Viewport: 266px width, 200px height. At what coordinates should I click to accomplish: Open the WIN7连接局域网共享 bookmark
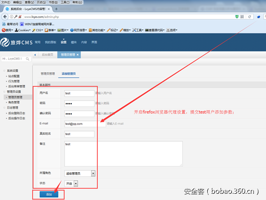[x=37, y=24]
